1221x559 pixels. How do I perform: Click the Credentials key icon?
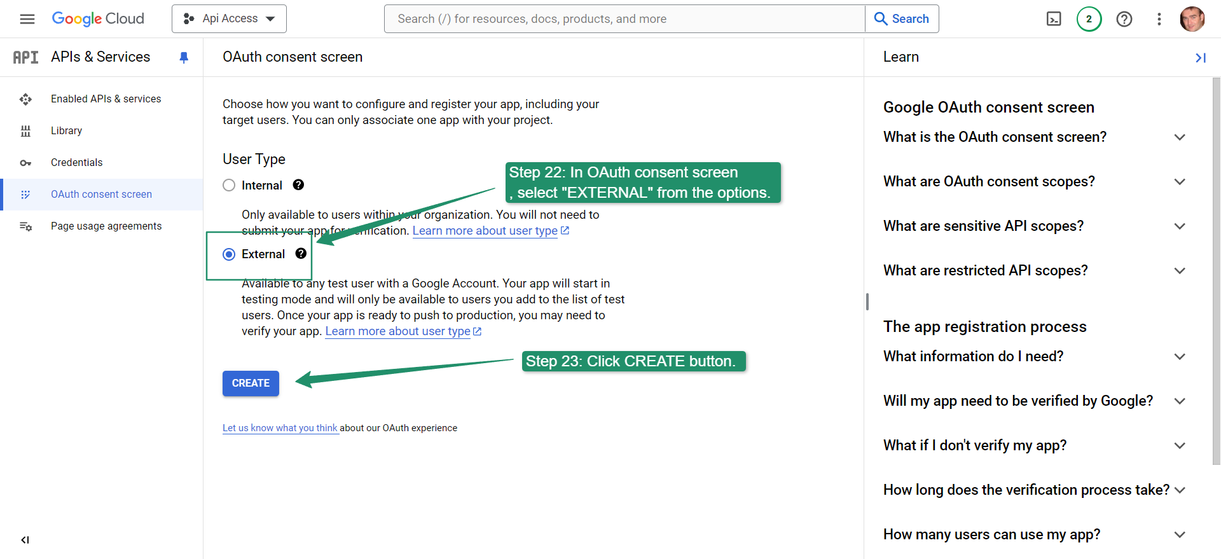pos(25,163)
